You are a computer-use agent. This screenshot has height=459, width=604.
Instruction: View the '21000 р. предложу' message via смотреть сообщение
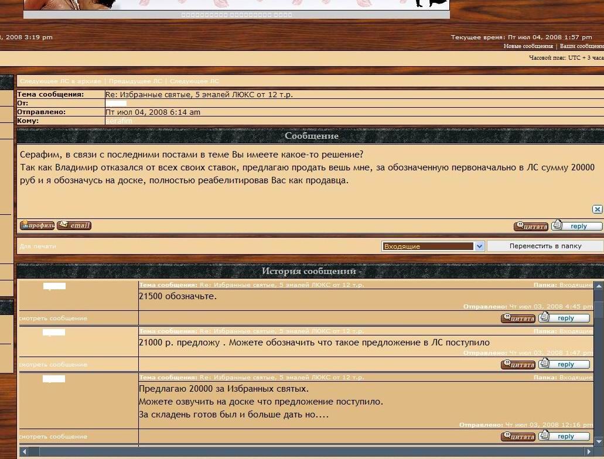(53, 364)
